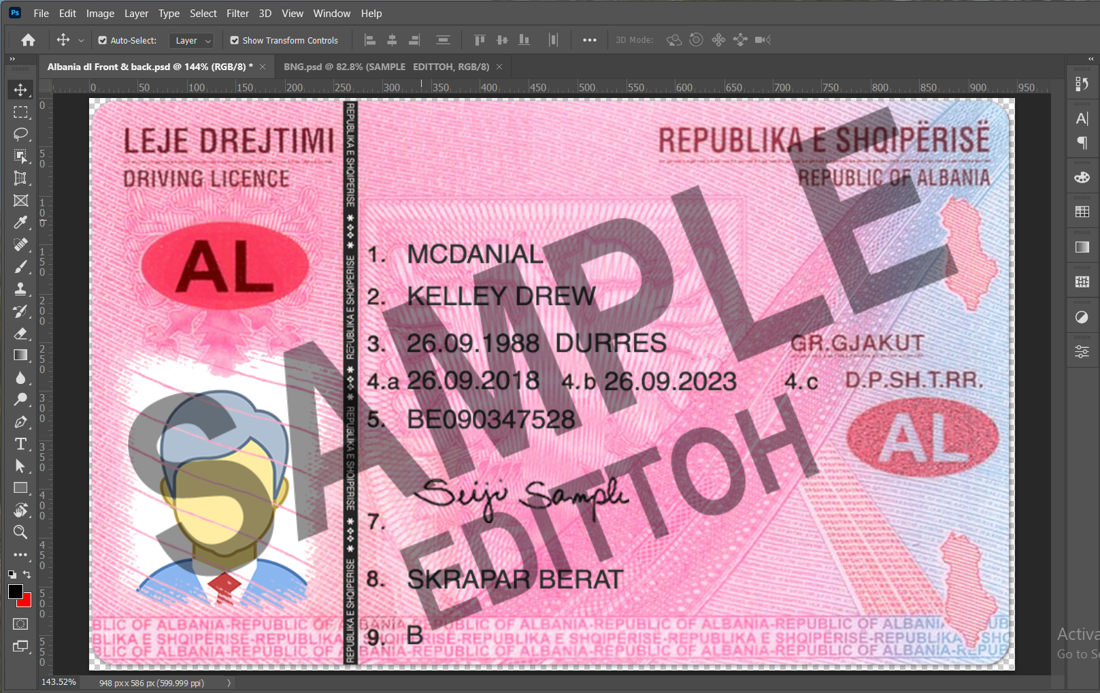Swap foreground and background colors
The width and height of the screenshot is (1100, 693).
27,575
